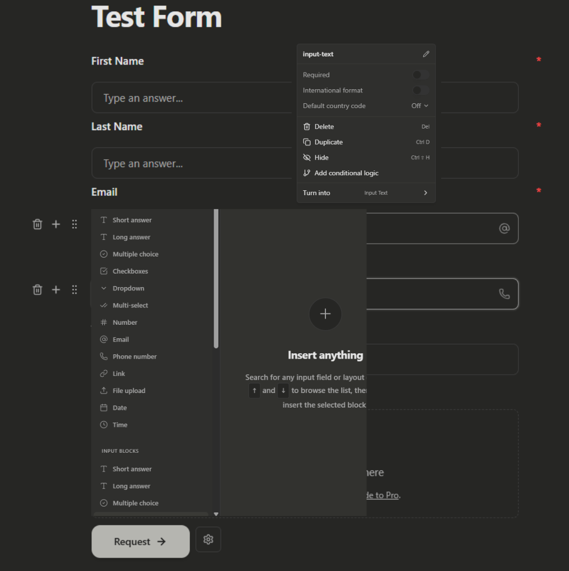
Task: Click the large Insert anything plus circle
Action: [325, 315]
